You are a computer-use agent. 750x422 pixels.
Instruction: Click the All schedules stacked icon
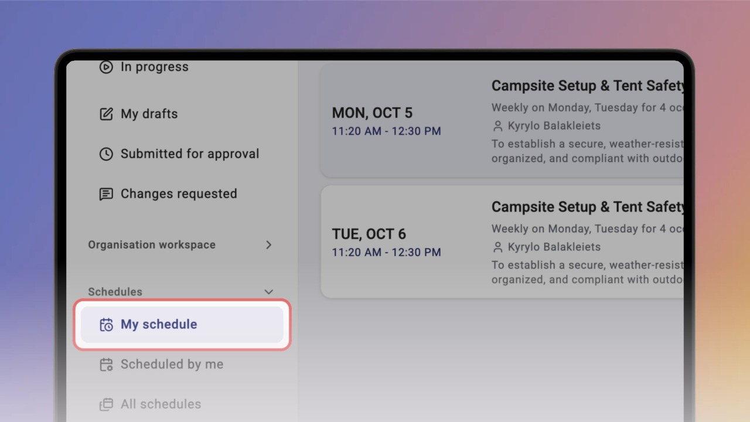click(106, 404)
